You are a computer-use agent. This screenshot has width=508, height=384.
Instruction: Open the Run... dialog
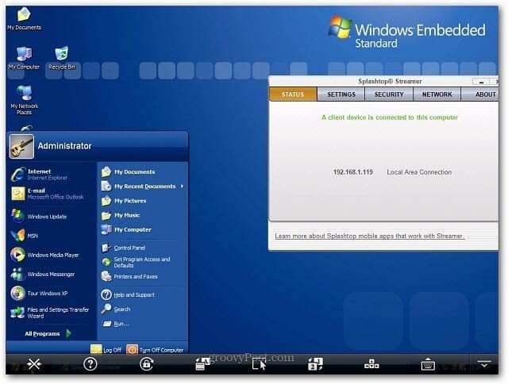(115, 324)
